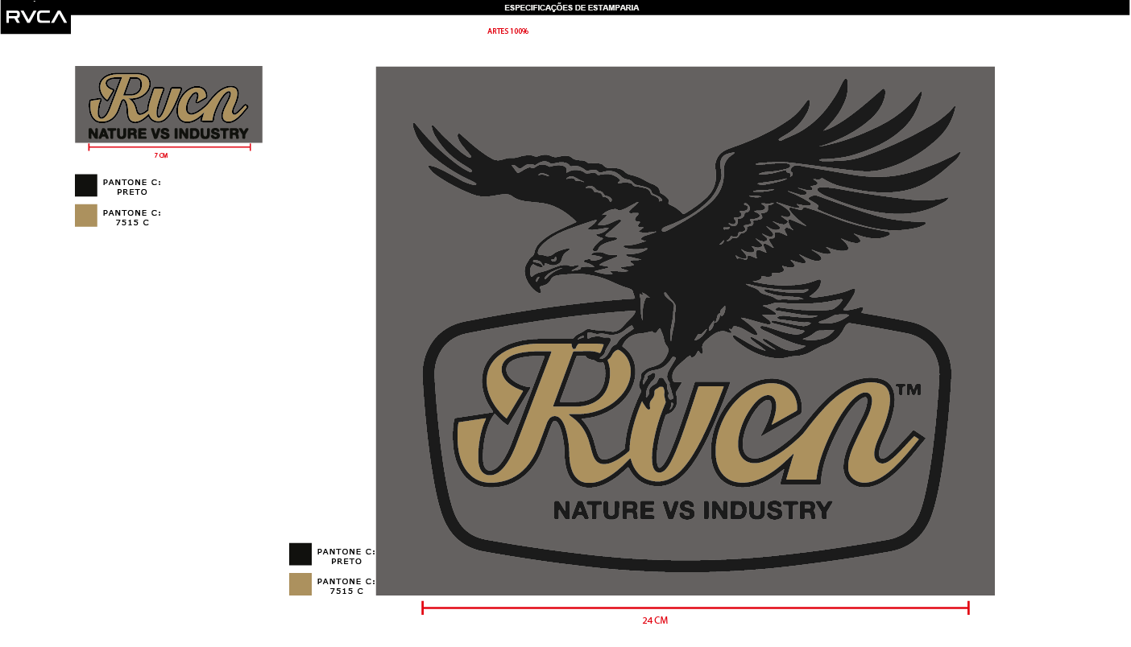Pick the lower tan 7515 C swatch beside large artwork

pyautogui.click(x=300, y=584)
